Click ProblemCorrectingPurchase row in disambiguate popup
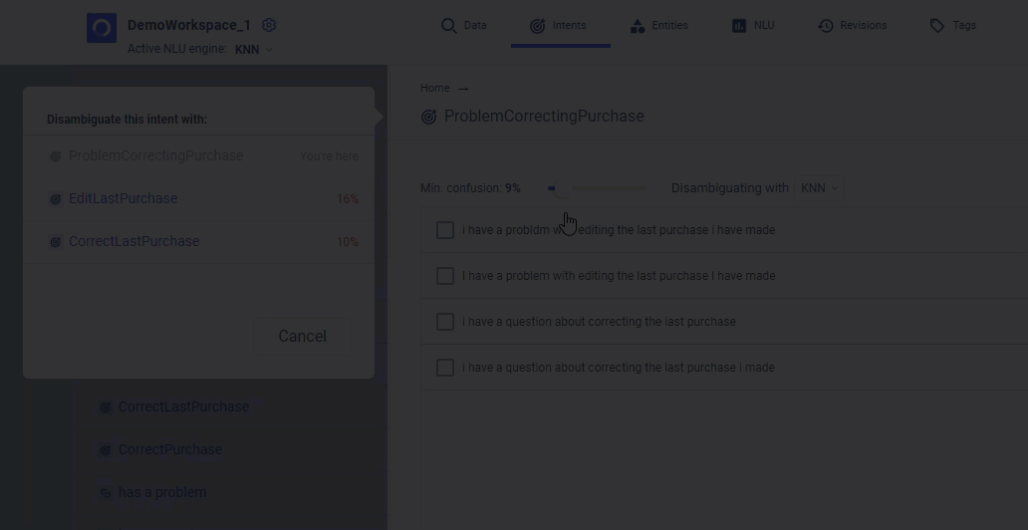The image size is (1028, 530). coord(198,156)
